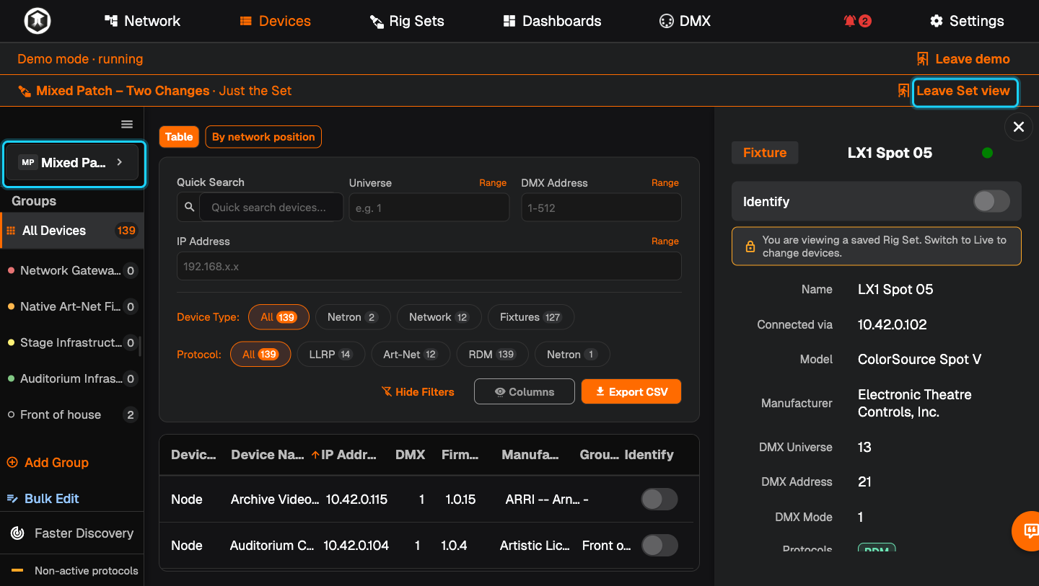
Task: Click the Non-active protocols legend marker
Action: pos(17,571)
